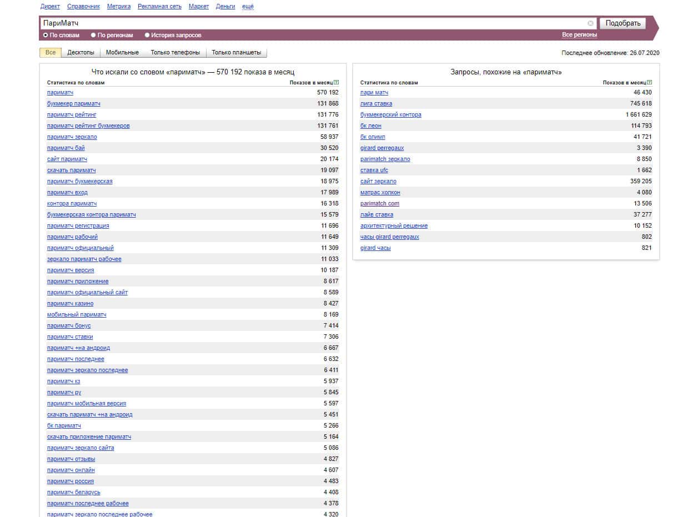This screenshot has width=693, height=517.
Task: Select the 'Только планшеты' tab
Action: click(x=236, y=53)
